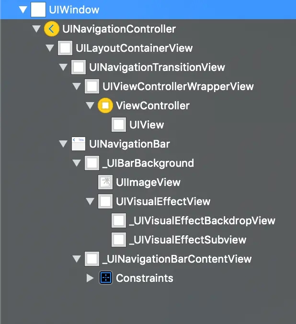This screenshot has width=296, height=324.
Task: Collapse the UIVisualEffectView disclosure triangle
Action: pyautogui.click(x=90, y=201)
